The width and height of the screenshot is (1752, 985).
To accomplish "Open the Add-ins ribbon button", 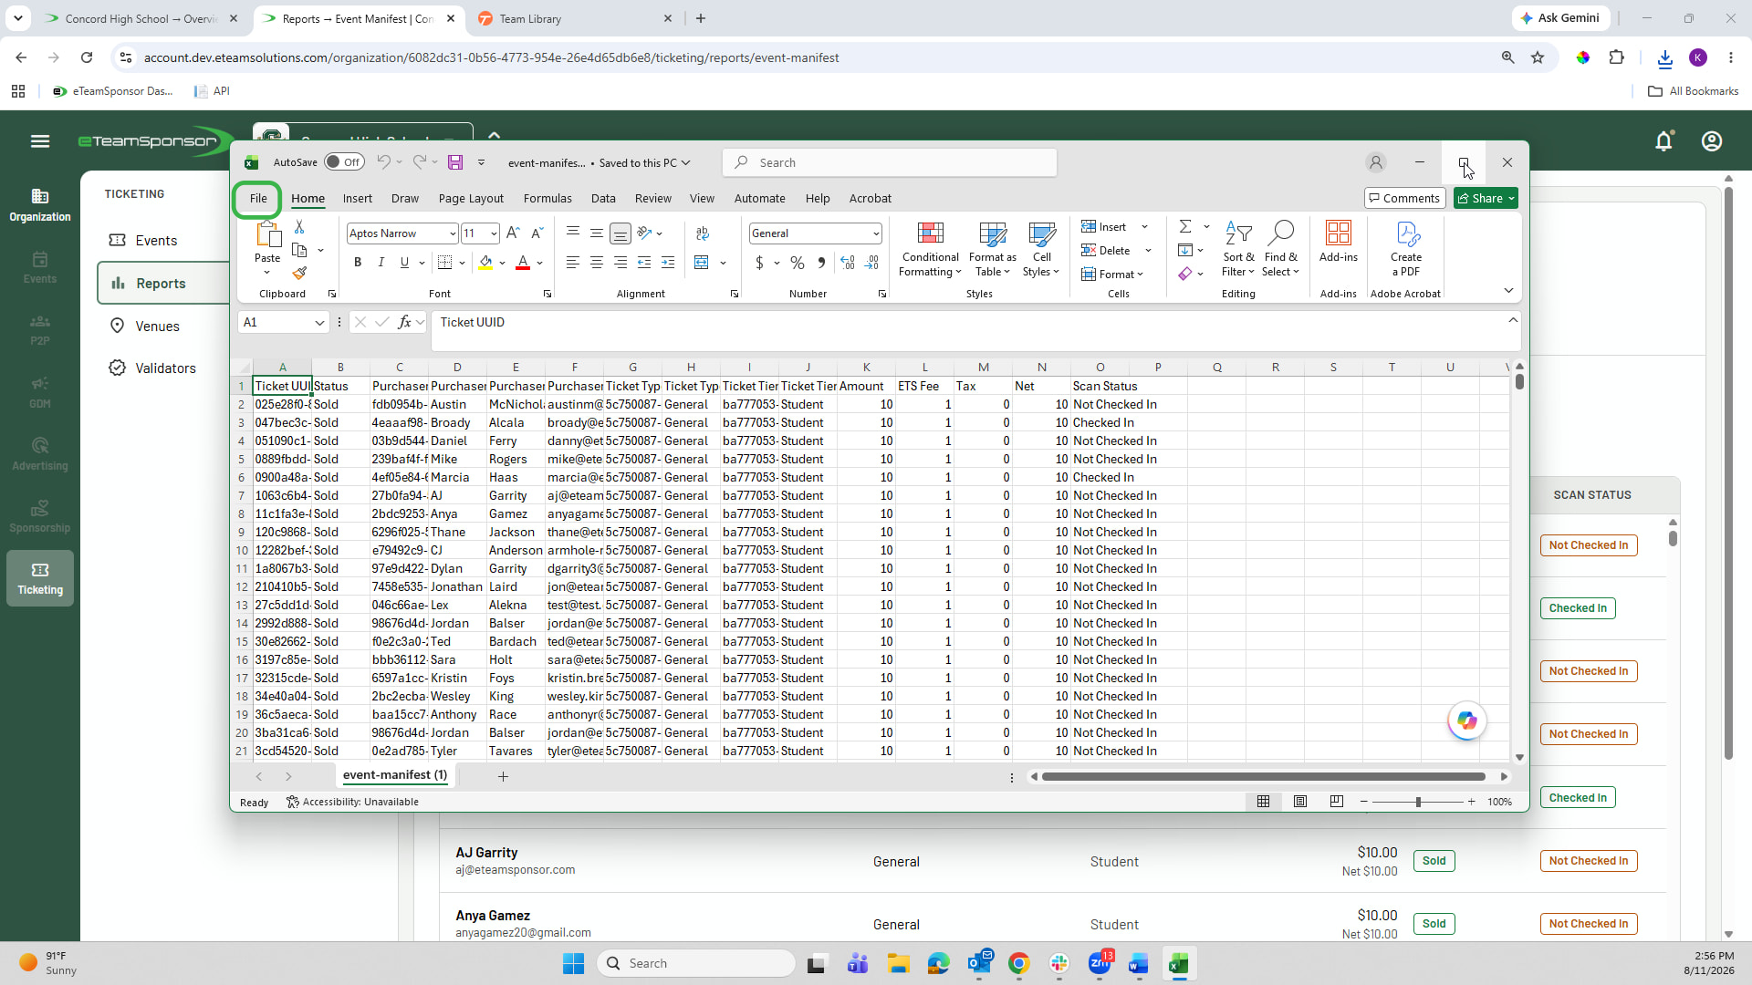I will pos(1338,242).
